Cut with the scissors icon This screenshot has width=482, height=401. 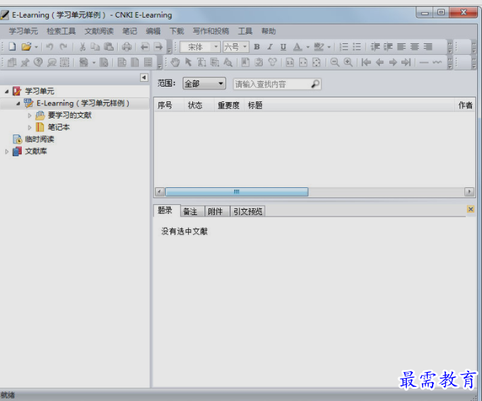[82, 47]
